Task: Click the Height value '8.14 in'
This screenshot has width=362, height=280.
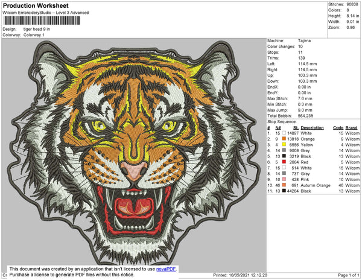Action: tap(353, 16)
